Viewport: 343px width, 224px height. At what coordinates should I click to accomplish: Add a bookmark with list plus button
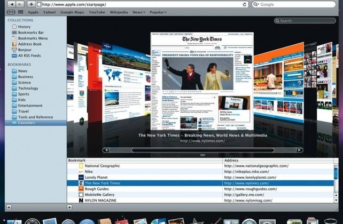(69, 207)
